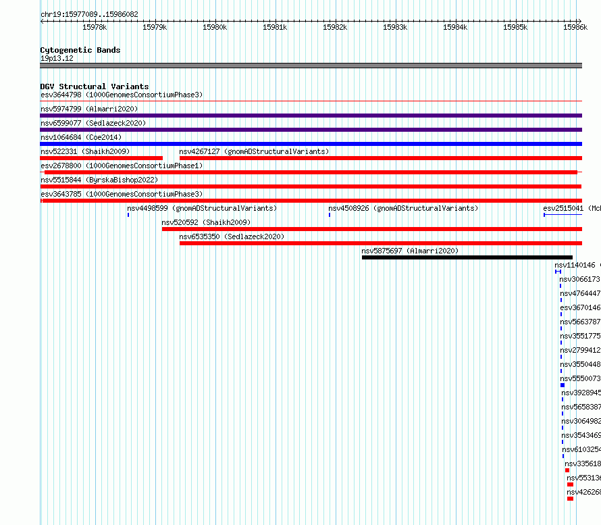This screenshot has height=525, width=601.
Task: Click the nsv522331 (Shaikh2009) label
Action: (x=85, y=151)
